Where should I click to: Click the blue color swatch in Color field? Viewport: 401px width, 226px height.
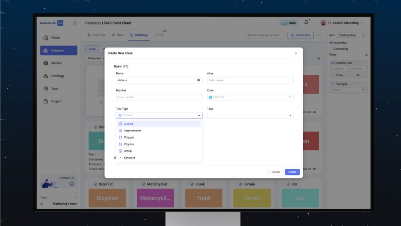pos(211,97)
